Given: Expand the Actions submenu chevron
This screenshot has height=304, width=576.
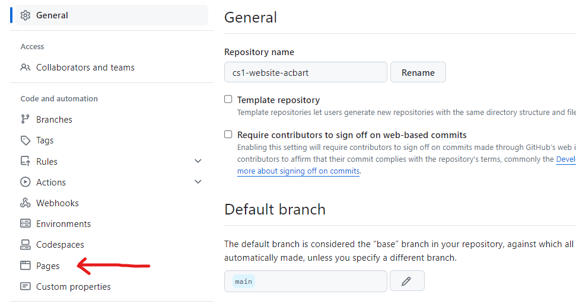Looking at the screenshot, I should [x=198, y=182].
